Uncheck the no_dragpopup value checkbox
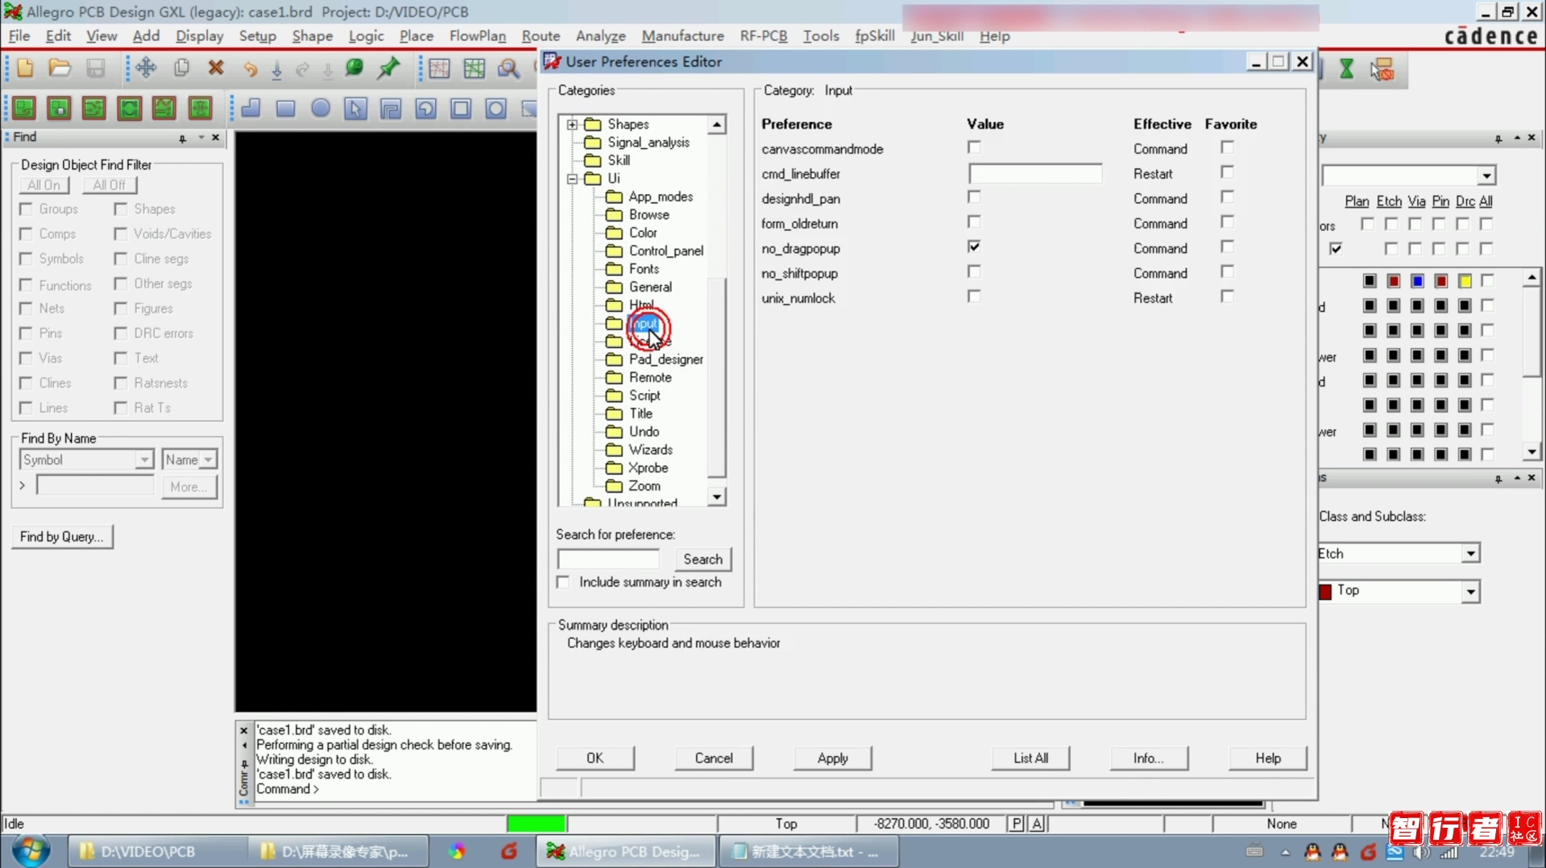 pyautogui.click(x=974, y=247)
